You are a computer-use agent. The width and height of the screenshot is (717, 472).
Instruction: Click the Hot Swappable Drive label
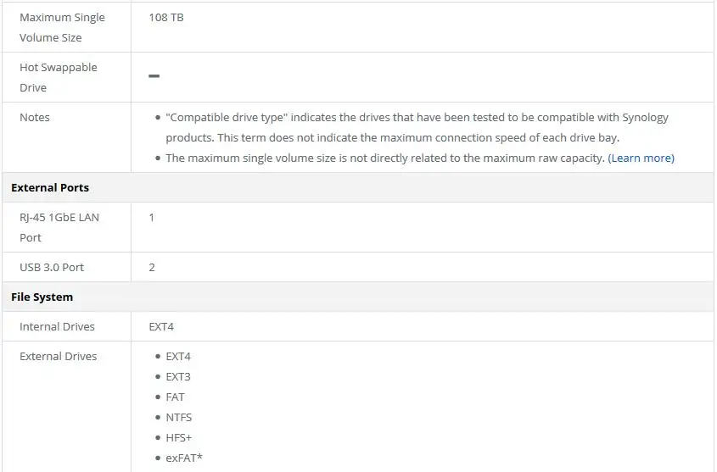point(58,77)
